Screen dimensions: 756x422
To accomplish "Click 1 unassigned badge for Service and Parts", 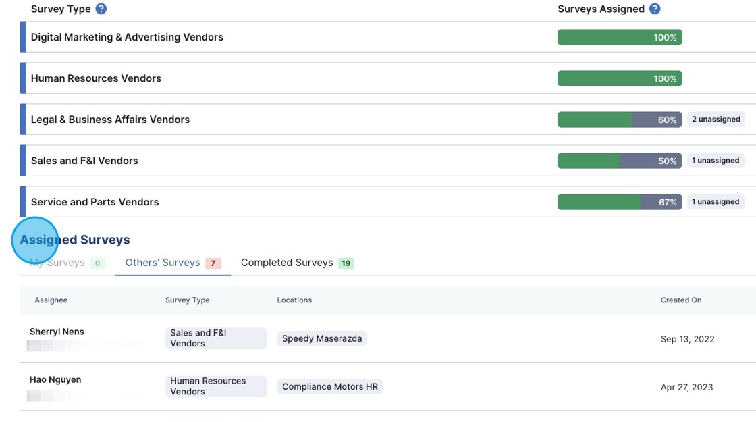I will point(715,202).
